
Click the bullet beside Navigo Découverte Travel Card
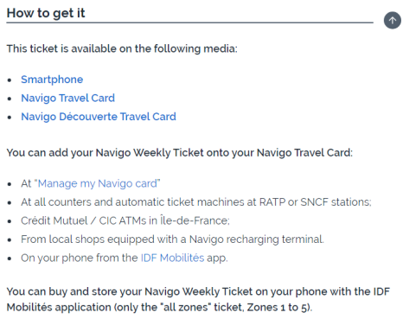10,117
